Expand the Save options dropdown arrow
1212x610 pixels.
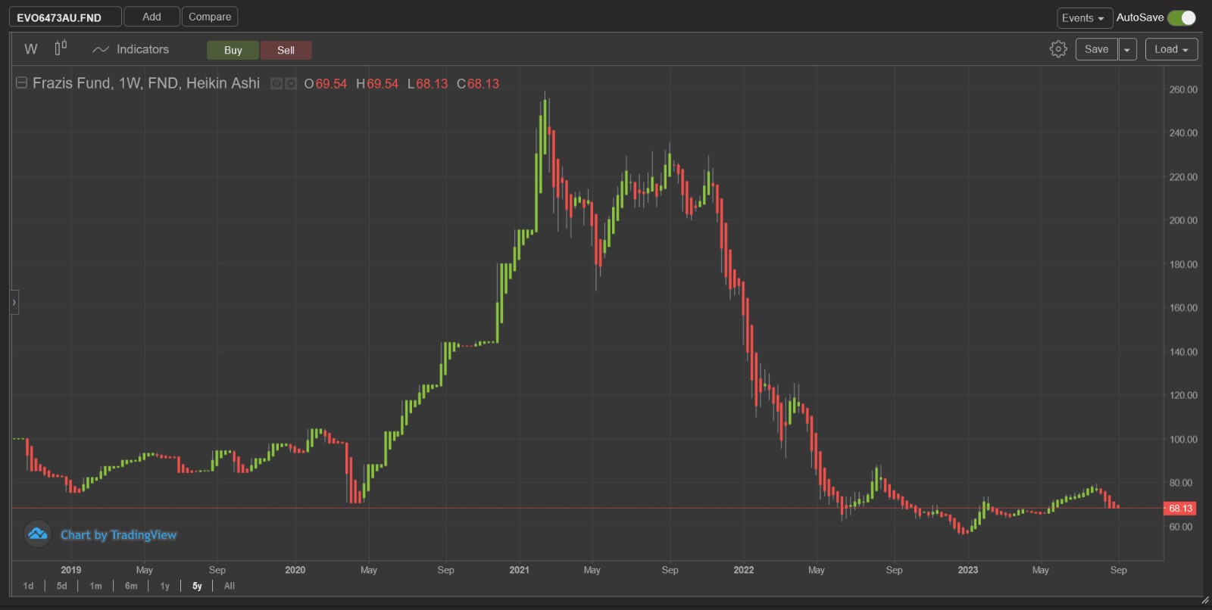pos(1127,49)
